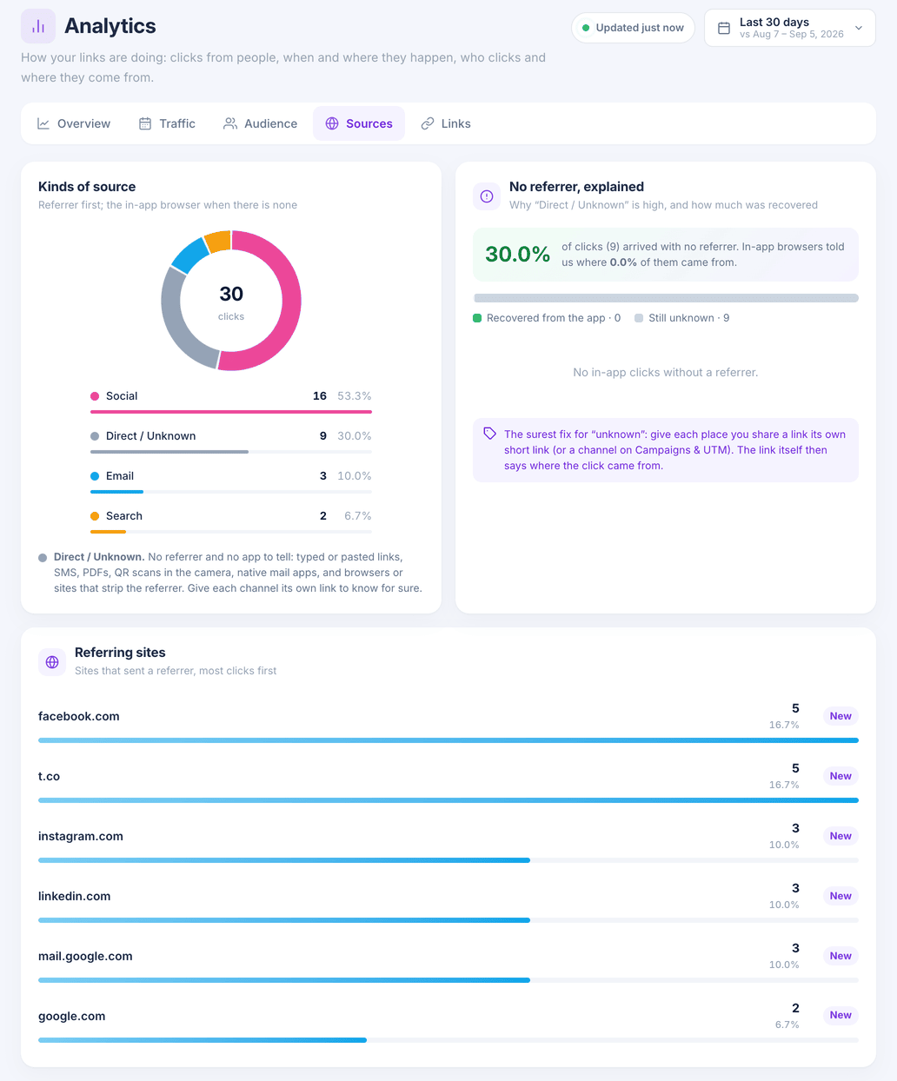Click the New badge for t.co
The image size is (897, 1081).
point(841,776)
